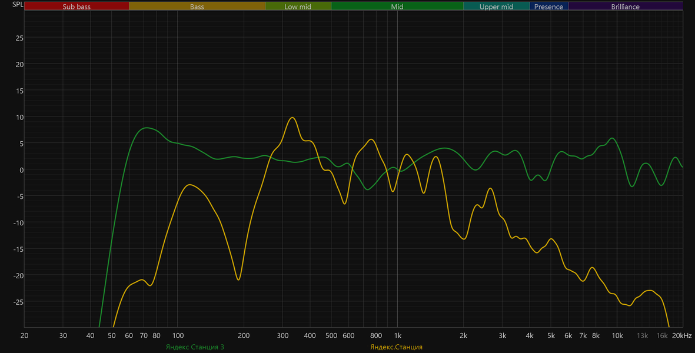The width and height of the screenshot is (695, 353).
Task: Click the SPL axis label
Action: pyautogui.click(x=18, y=5)
